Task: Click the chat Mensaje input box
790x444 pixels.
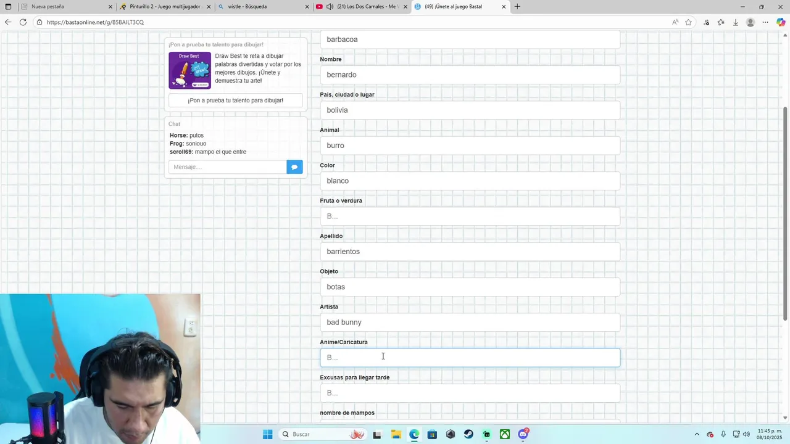Action: tap(228, 167)
